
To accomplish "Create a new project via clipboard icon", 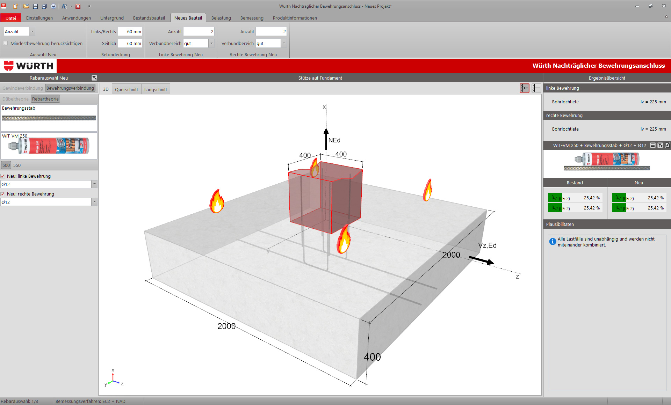I will tap(15, 6).
